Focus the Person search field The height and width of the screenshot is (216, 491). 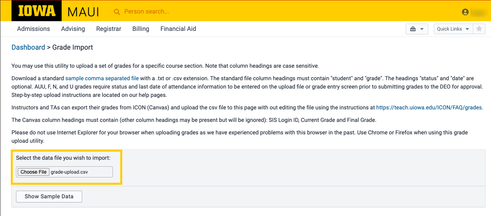(x=174, y=11)
